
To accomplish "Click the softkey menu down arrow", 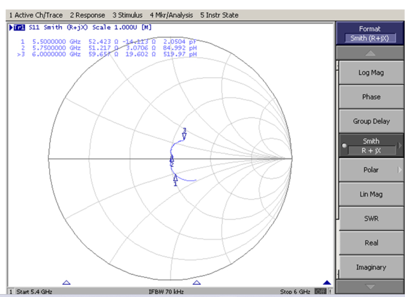I will pos(370,287).
